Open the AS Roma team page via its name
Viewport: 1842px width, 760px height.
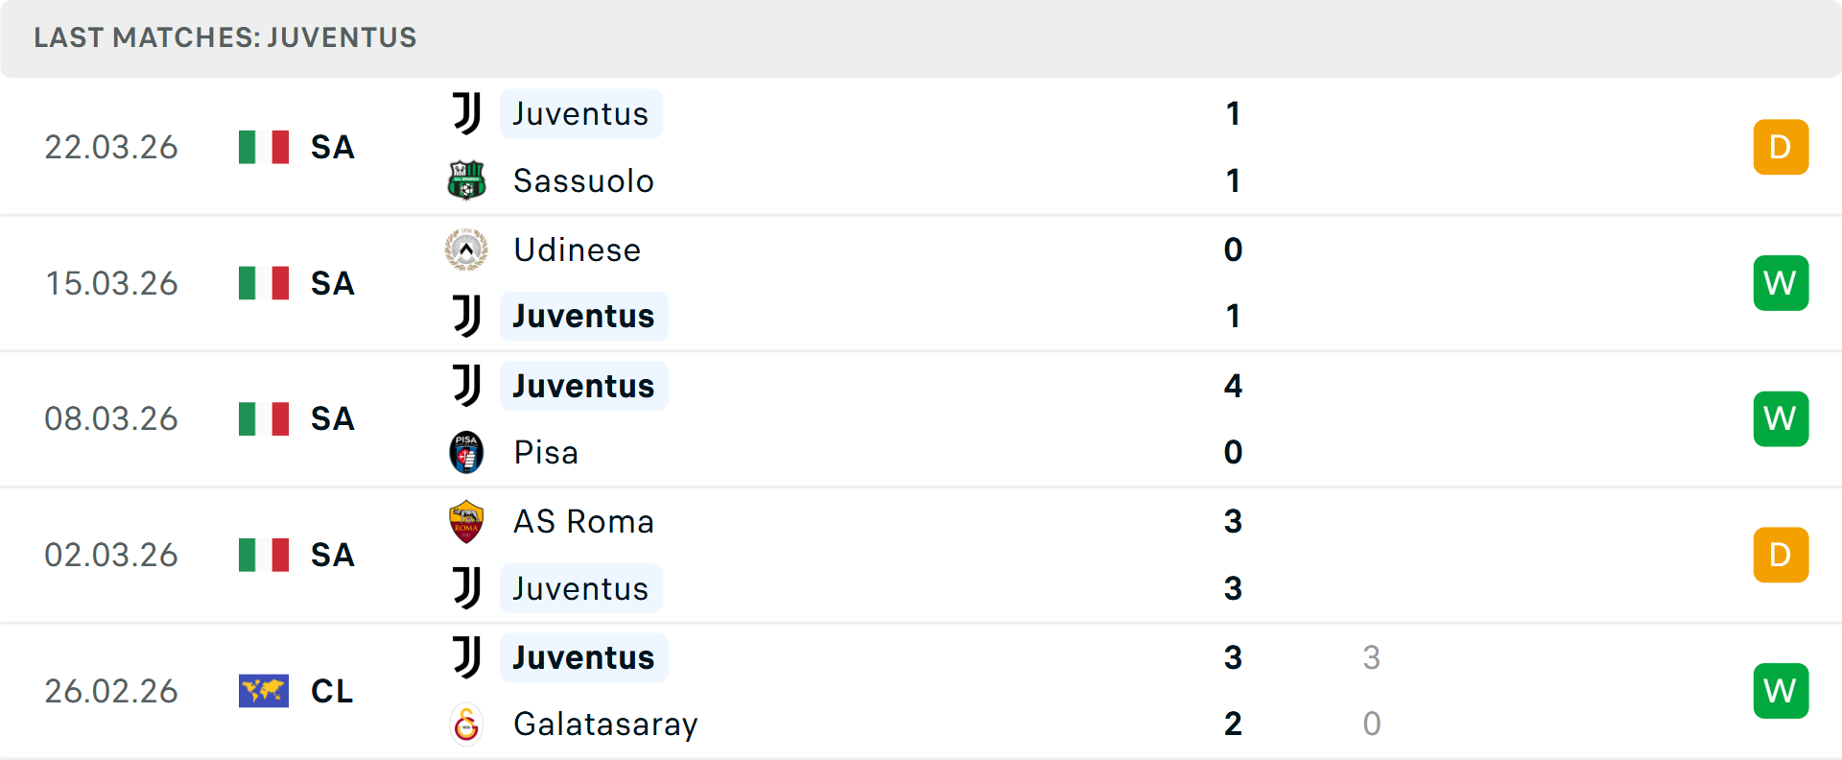click(580, 521)
